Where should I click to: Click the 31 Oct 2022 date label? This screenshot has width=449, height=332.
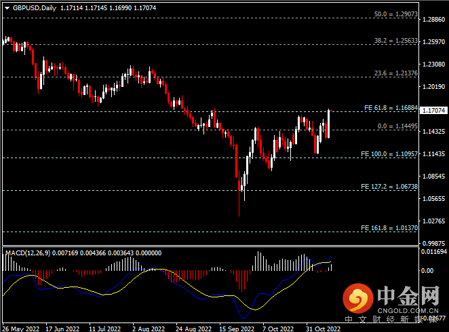(323, 329)
